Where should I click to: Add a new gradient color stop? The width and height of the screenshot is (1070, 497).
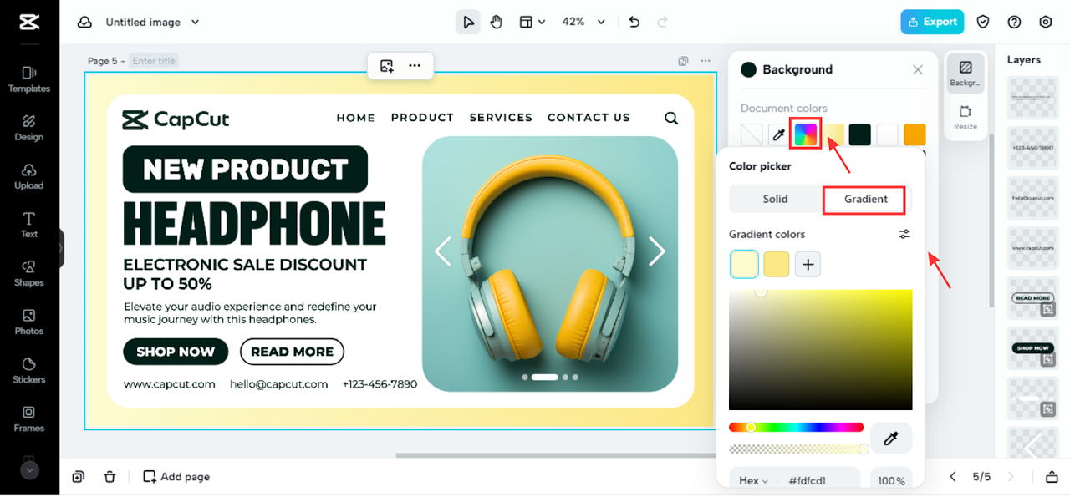pos(808,265)
